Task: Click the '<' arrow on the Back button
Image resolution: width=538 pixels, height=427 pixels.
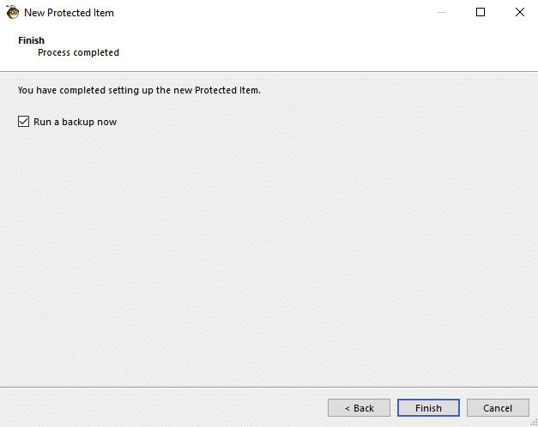Action: 348,408
